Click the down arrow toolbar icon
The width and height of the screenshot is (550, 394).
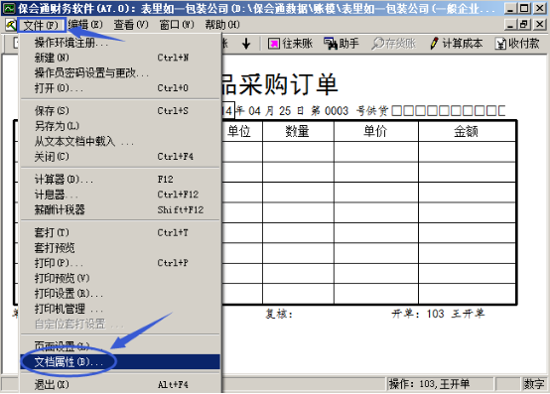click(x=246, y=44)
